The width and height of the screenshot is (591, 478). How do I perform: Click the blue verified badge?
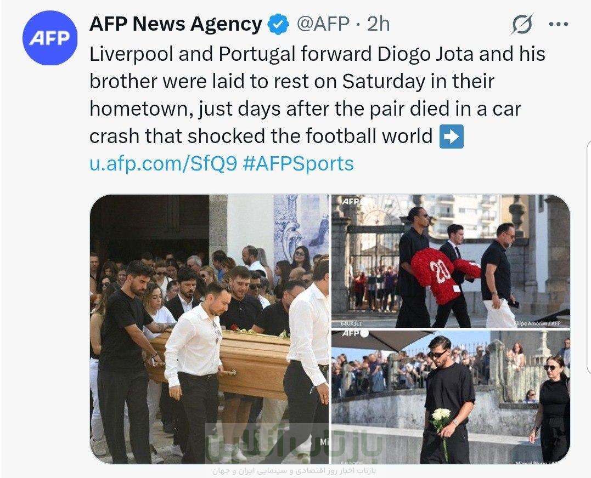(278, 25)
